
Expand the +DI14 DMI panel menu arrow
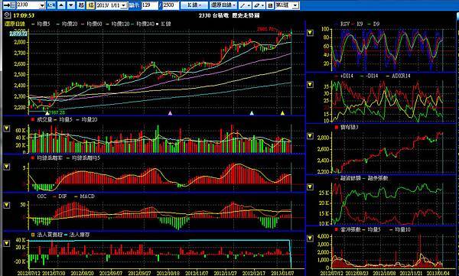310,85
